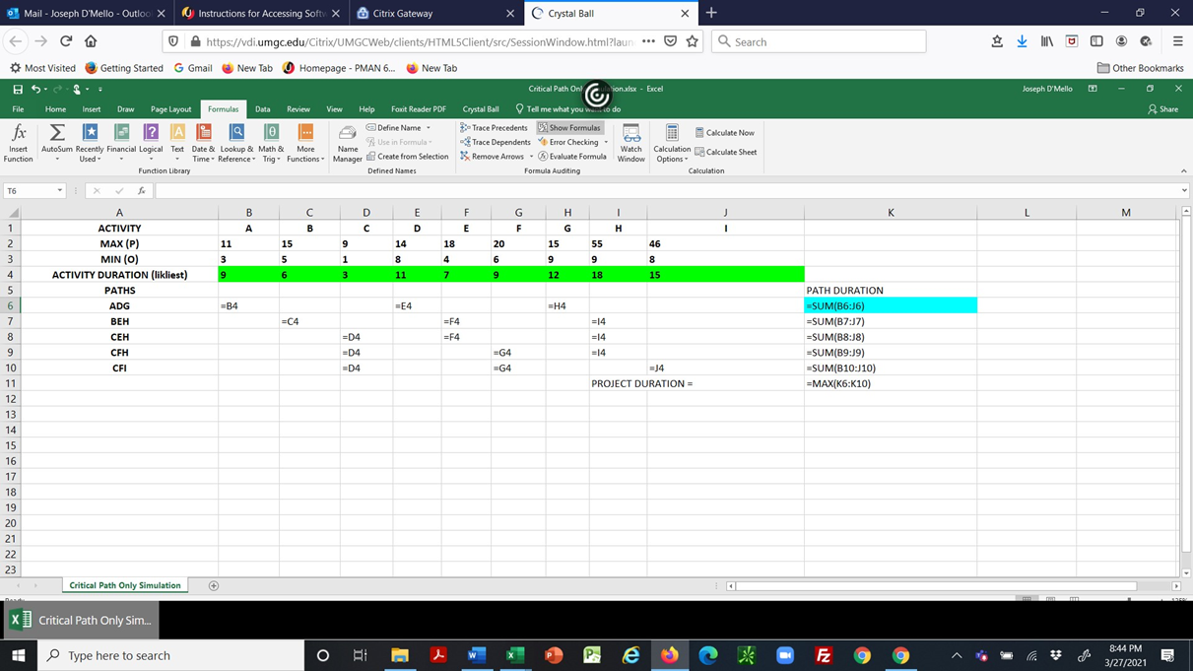Click Evaluate Formula
Viewport: 1193px width, 671px height.
pos(572,157)
